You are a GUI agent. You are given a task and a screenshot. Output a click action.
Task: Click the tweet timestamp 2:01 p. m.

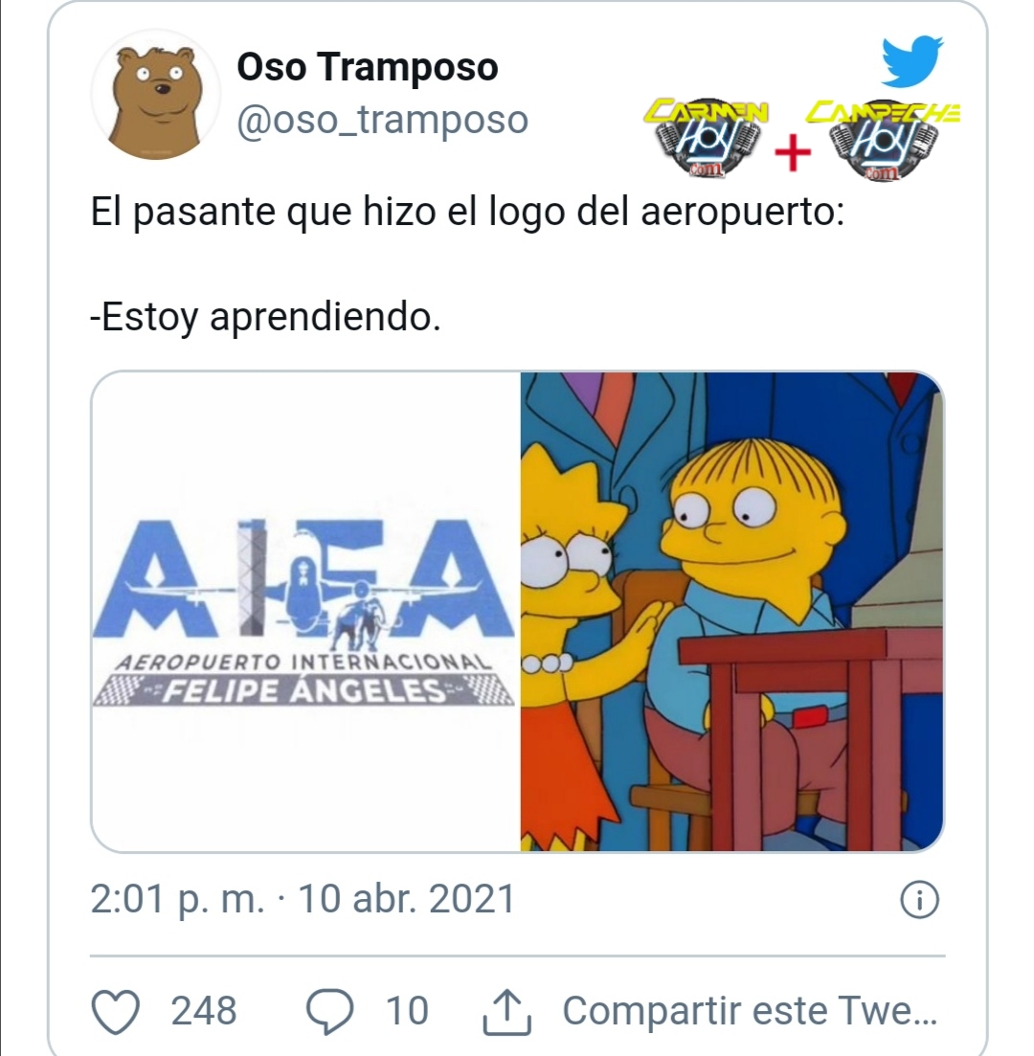[x=178, y=899]
